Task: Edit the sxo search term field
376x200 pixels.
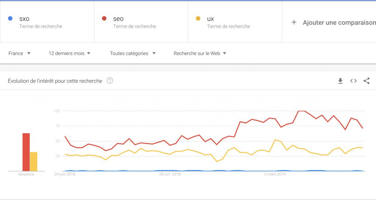Action: [47, 22]
